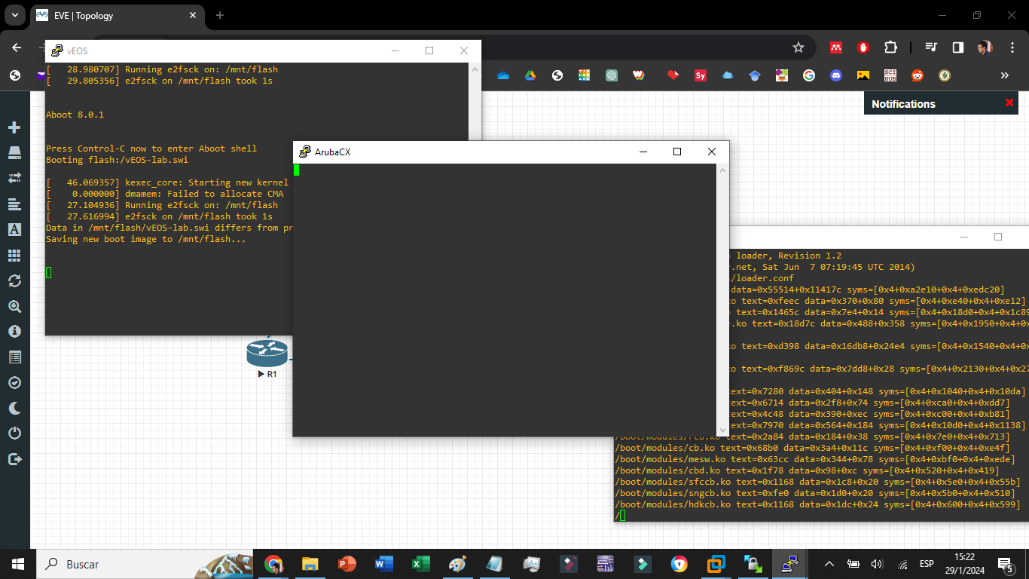Open the Reddit bookmark
Image resolution: width=1029 pixels, height=579 pixels.
(x=918, y=75)
